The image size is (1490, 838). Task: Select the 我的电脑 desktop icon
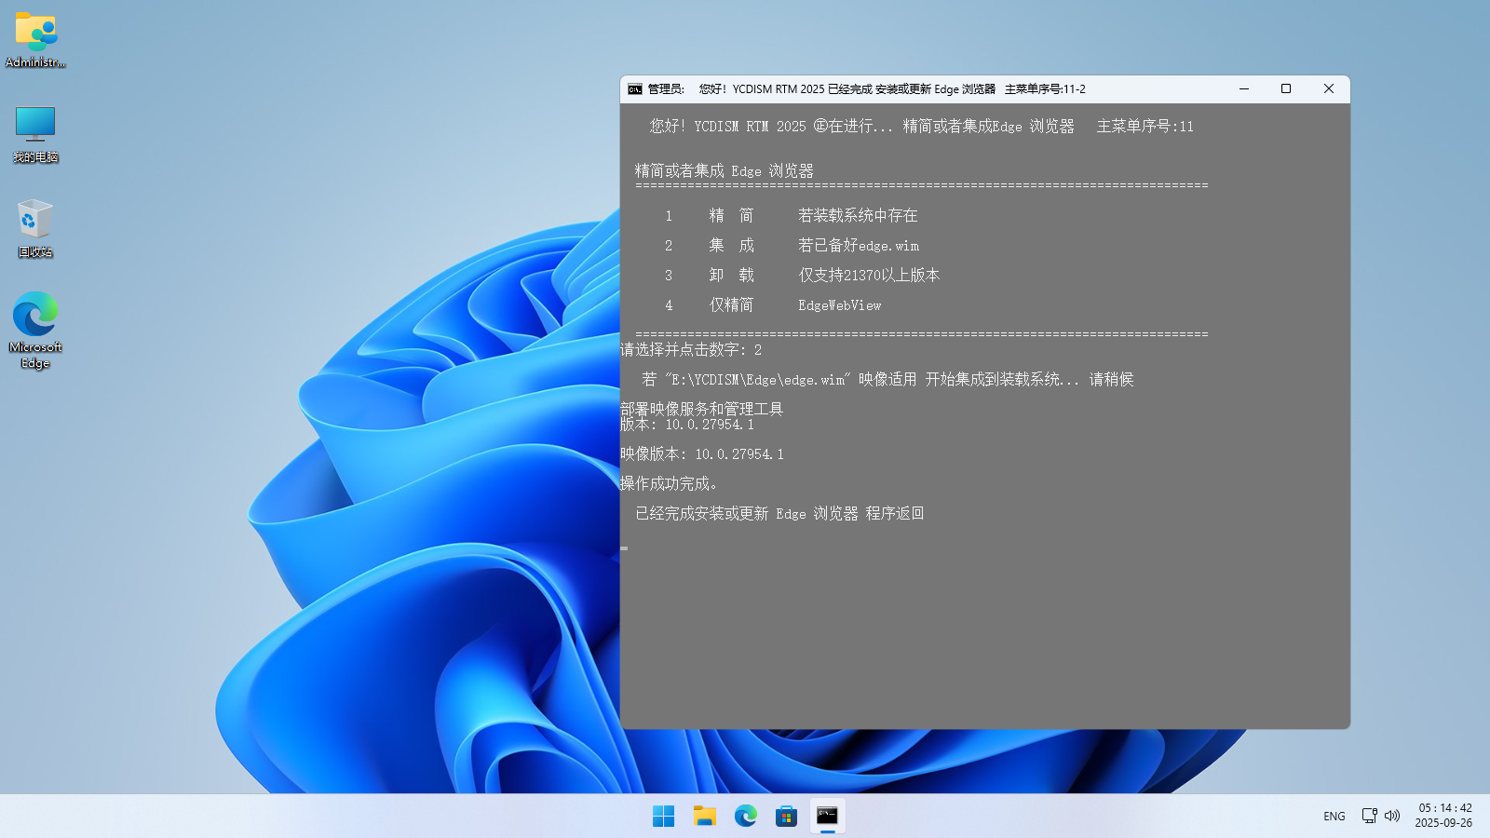[35, 135]
